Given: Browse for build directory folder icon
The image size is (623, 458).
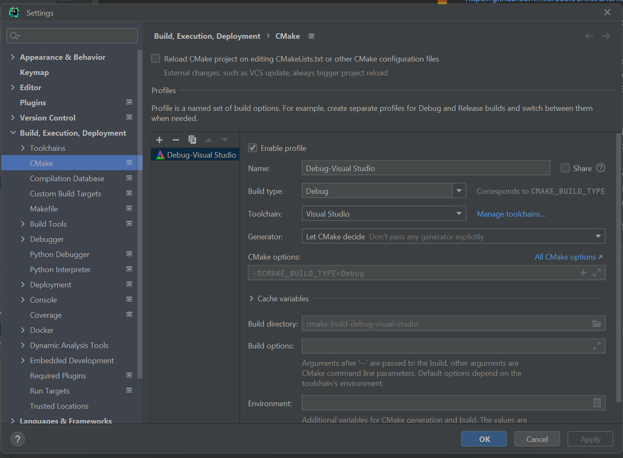Looking at the screenshot, I should pyautogui.click(x=597, y=324).
